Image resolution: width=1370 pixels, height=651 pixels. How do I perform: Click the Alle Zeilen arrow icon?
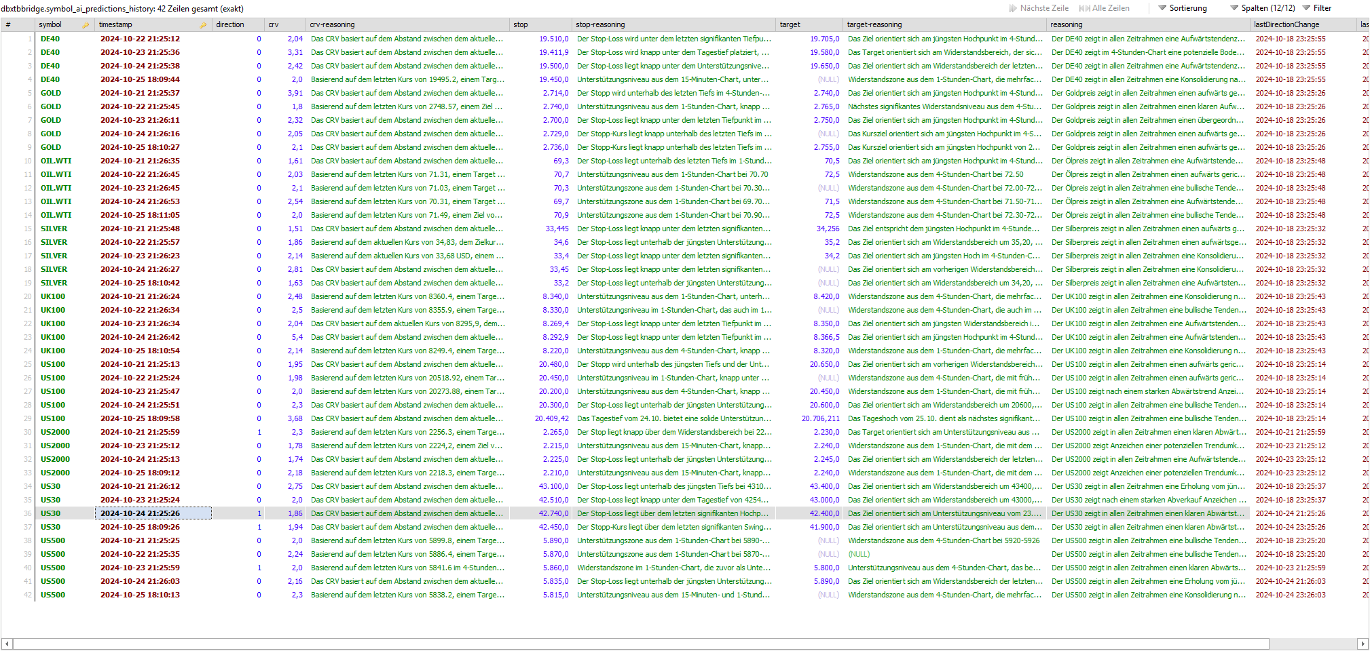[x=1084, y=8]
